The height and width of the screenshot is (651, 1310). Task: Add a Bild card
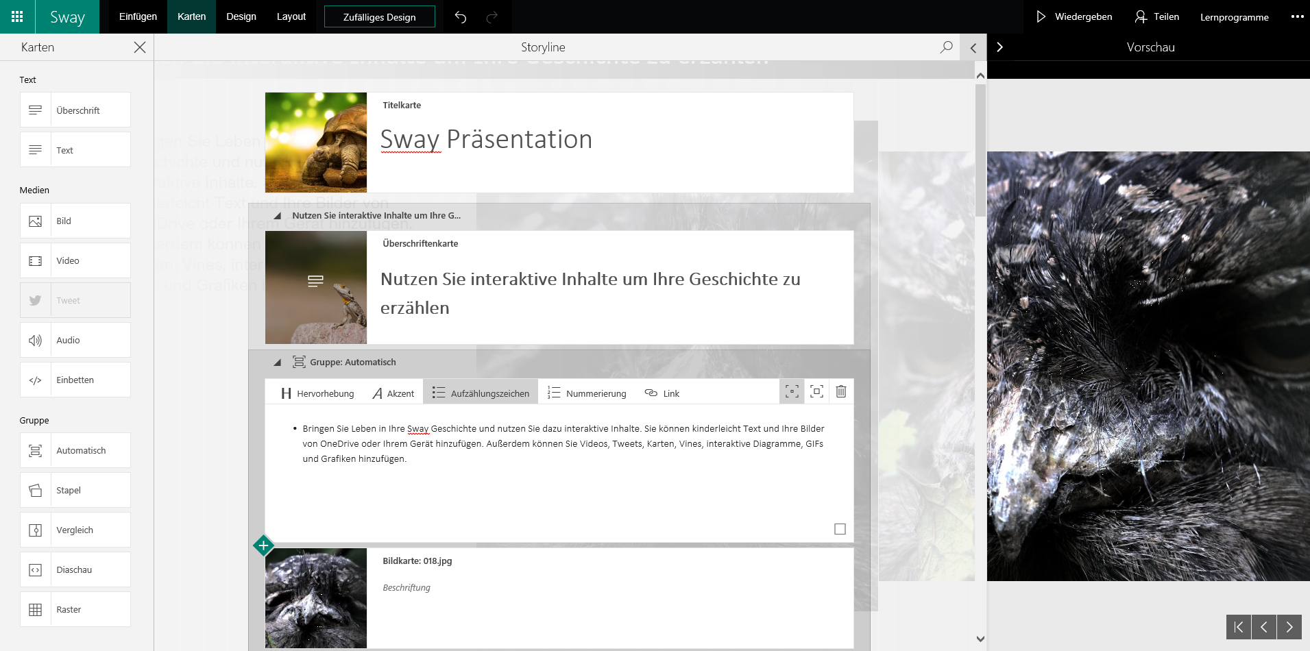(x=75, y=221)
